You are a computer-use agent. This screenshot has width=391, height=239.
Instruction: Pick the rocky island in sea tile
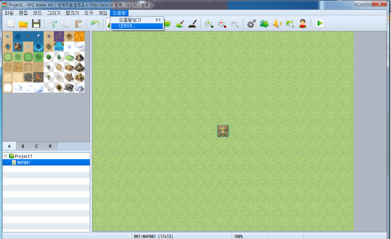click(x=18, y=47)
